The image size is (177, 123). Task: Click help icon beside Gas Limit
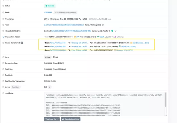tap(3, 75)
